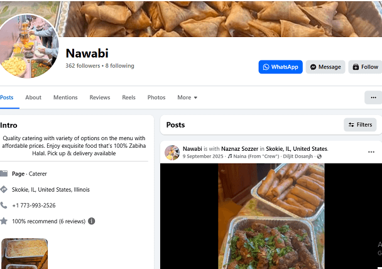Open Message chat with Nawabi
The image size is (382, 269).
(325, 67)
